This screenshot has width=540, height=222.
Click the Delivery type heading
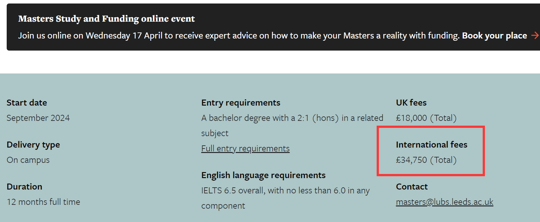[x=33, y=145]
